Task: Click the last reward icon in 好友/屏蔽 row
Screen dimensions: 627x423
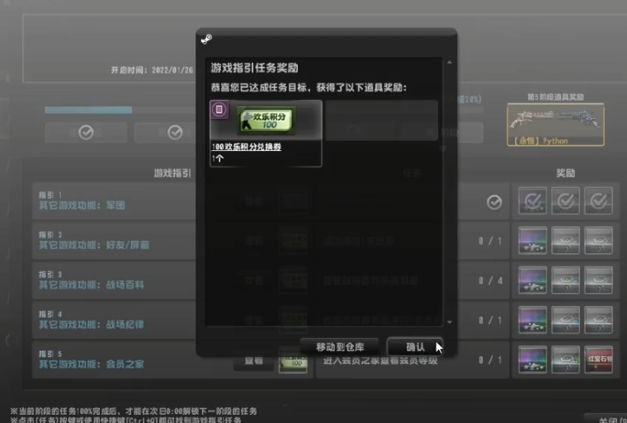Action: coord(598,241)
